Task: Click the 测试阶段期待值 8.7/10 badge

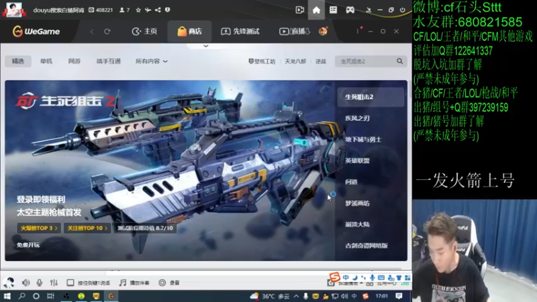Action: coord(145,228)
